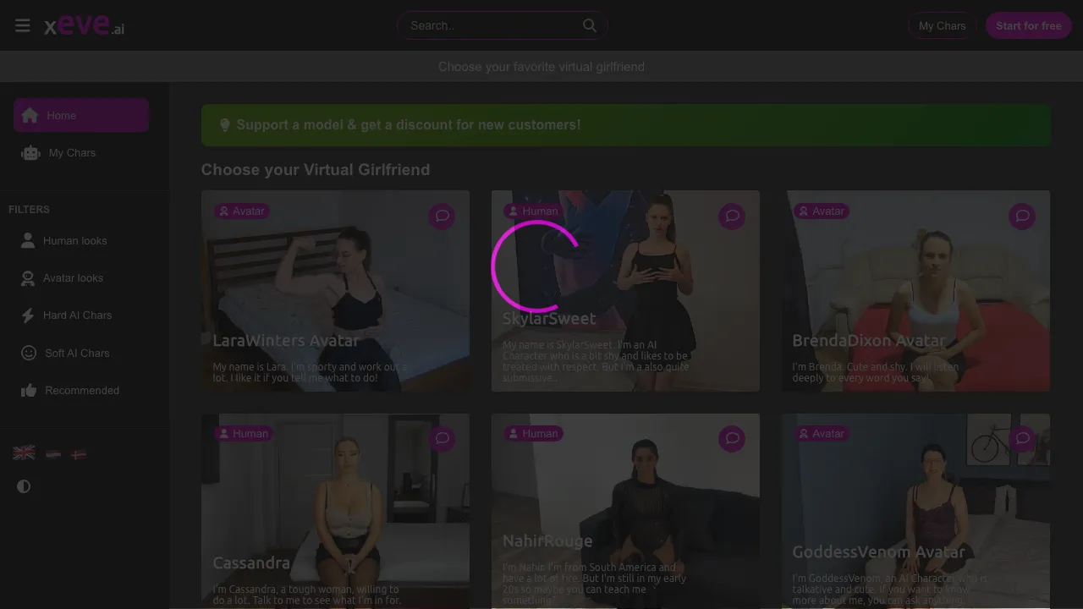
Task: Click the Hard AI Chars lightning icon
Action: pyautogui.click(x=28, y=315)
